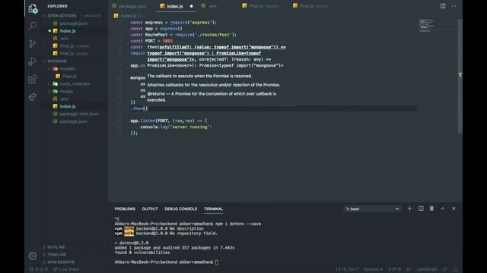This screenshot has width=487, height=273.
Task: Open package-lock.json in BACKEND tree
Action: tap(78, 114)
